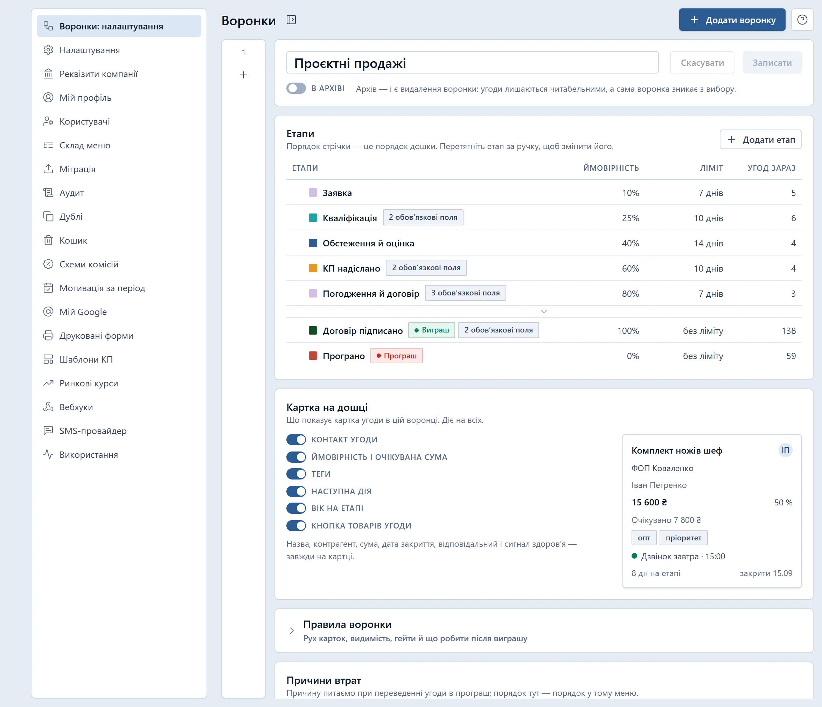Click the message icon for SMS-провайдер
Viewport: 822px width, 707px height.
coord(48,430)
